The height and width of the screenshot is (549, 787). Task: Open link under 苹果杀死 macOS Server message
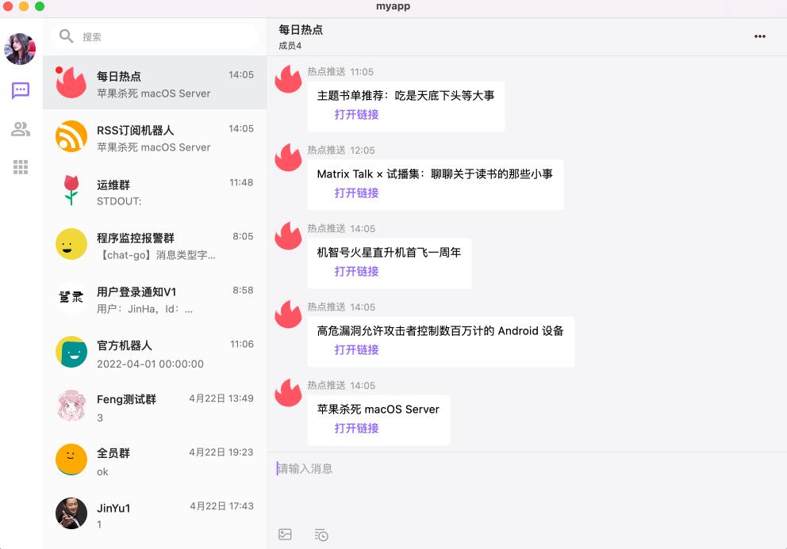coord(356,428)
